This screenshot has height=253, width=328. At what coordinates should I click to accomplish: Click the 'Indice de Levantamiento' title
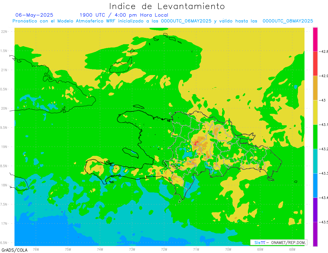tap(167, 6)
